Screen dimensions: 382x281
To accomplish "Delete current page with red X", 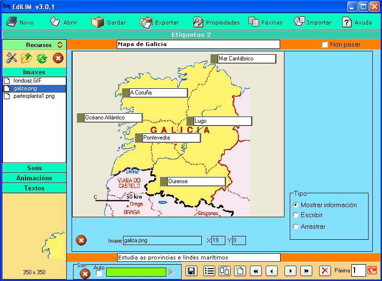I will coord(325,271).
